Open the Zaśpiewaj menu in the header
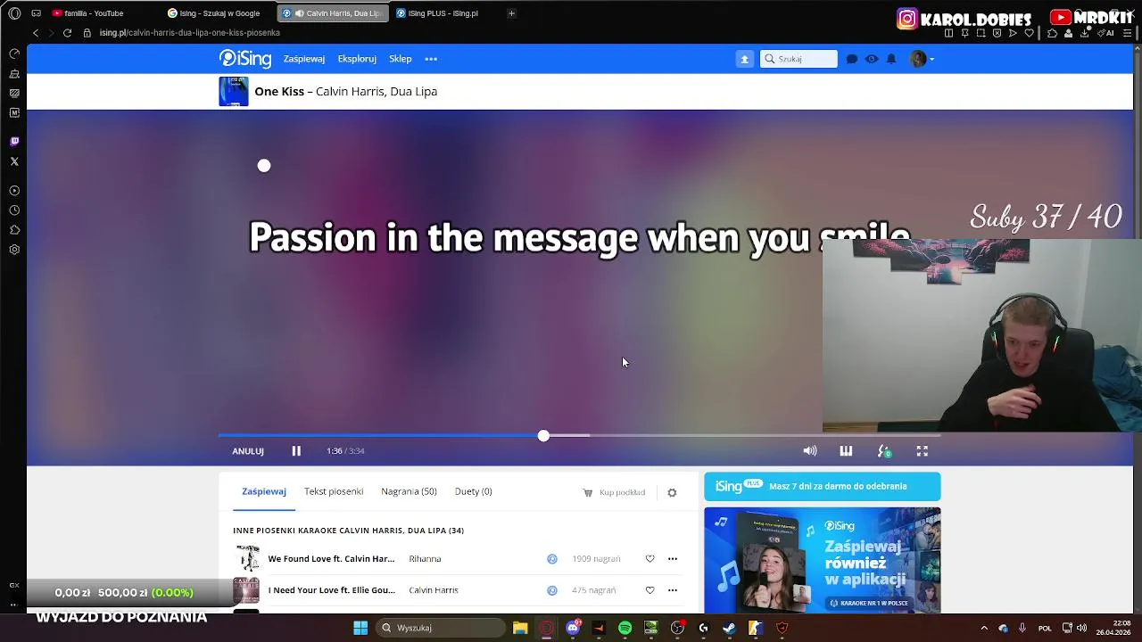The image size is (1142, 642). click(304, 59)
